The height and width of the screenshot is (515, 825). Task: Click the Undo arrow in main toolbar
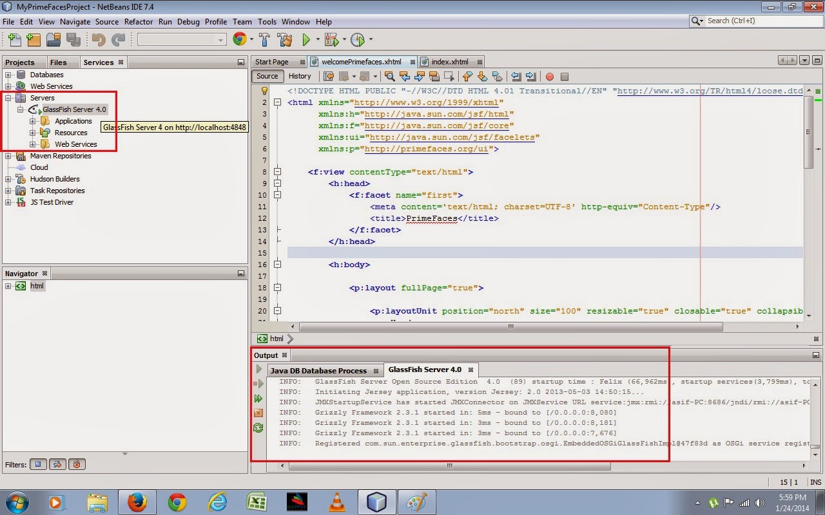tap(99, 40)
